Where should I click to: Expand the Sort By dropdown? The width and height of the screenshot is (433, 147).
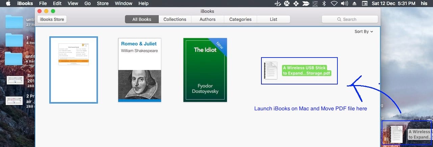tap(363, 32)
